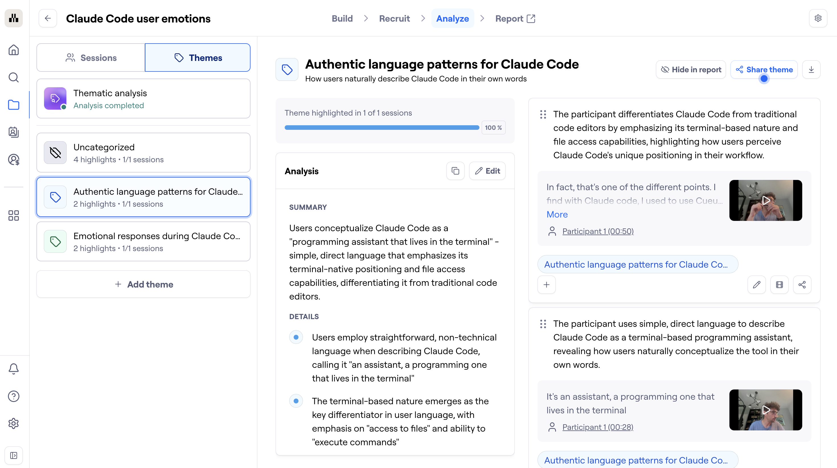This screenshot has width=837, height=468.
Task: Click the project settings gear top right
Action: coord(818,19)
